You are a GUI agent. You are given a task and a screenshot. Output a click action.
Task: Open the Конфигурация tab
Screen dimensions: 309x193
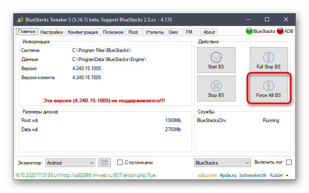83,32
